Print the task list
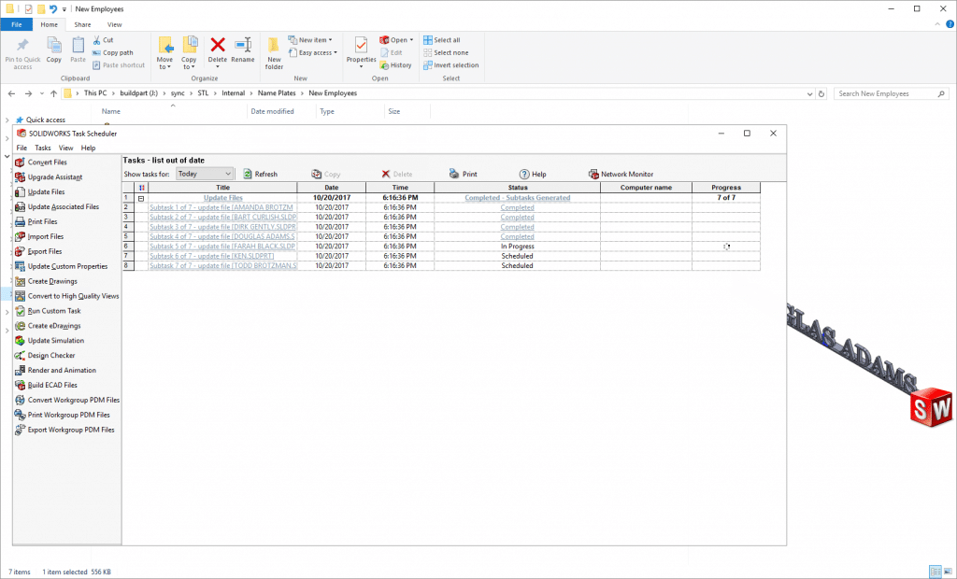This screenshot has height=579, width=957. [464, 174]
